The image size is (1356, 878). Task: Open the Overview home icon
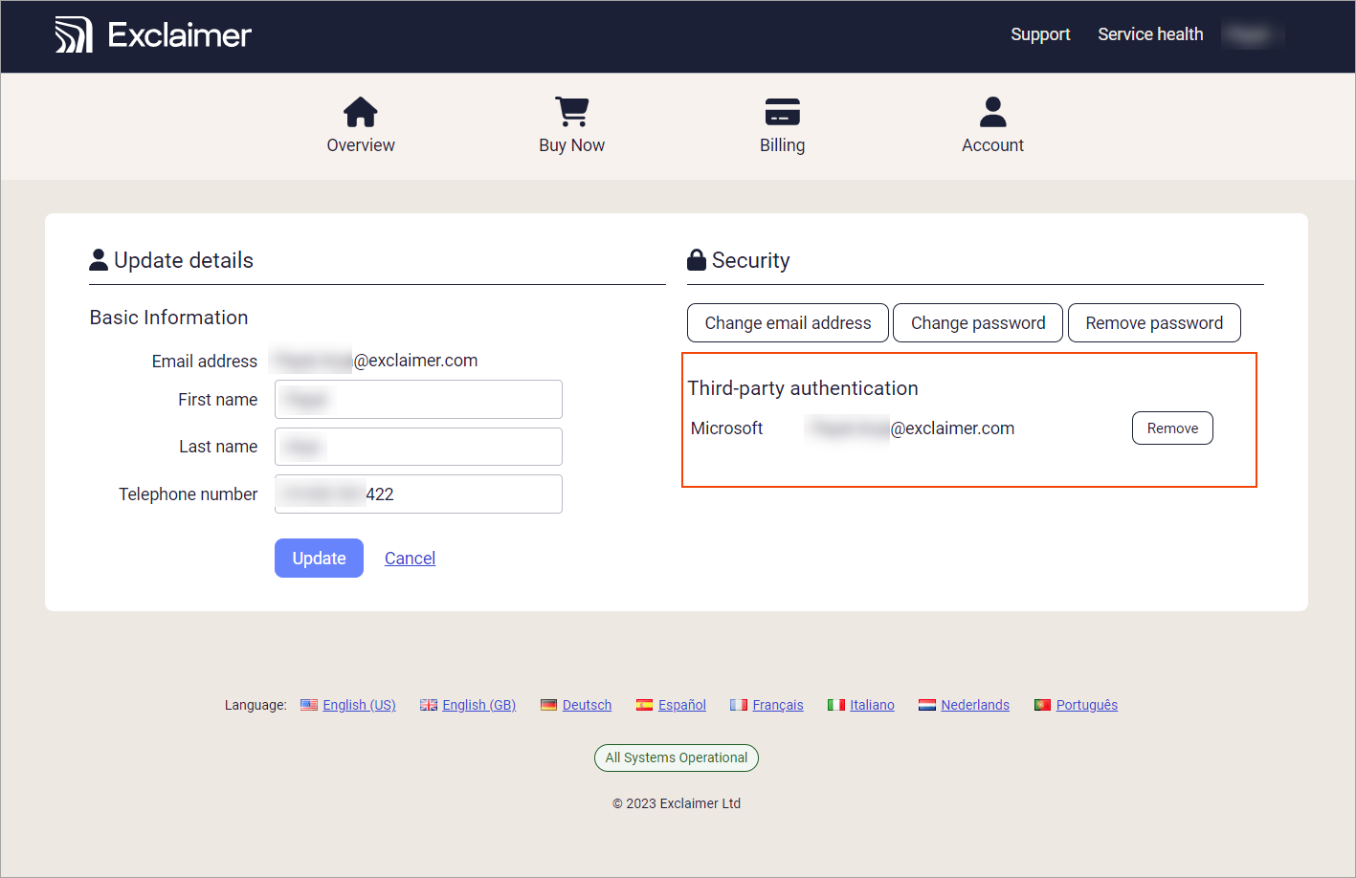pos(361,112)
